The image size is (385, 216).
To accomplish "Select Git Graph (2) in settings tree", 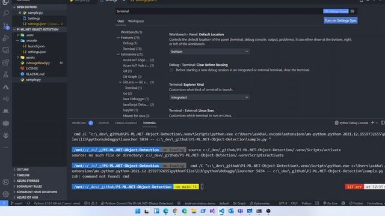I will (x=132, y=77).
